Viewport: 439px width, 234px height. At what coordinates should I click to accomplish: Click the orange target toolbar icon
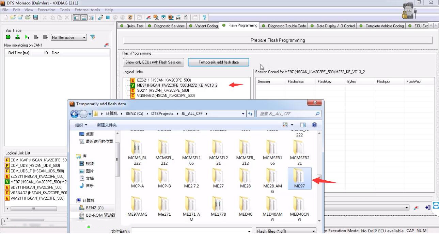click(130, 17)
